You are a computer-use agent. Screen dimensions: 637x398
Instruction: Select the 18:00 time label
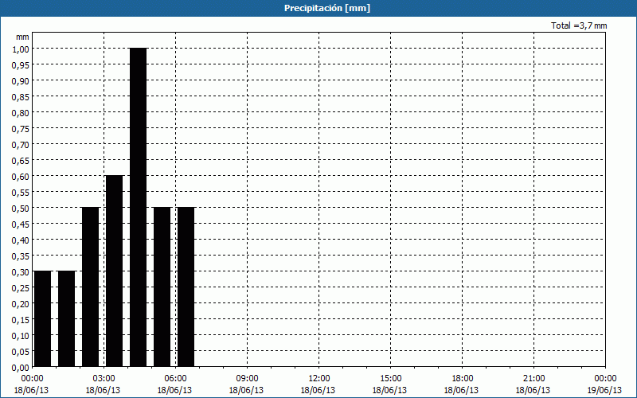coord(462,379)
